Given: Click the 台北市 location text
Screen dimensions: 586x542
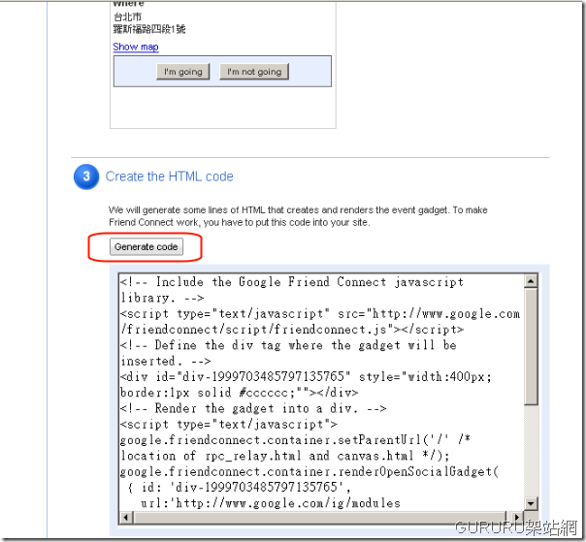Looking at the screenshot, I should coord(127,16).
